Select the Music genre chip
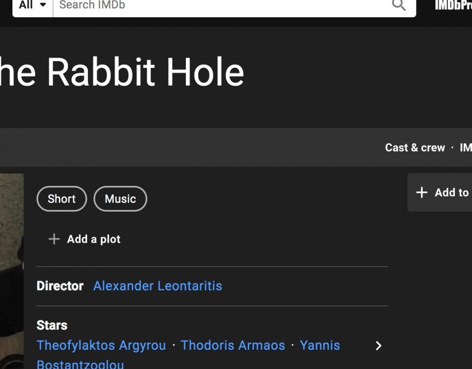Viewport: 472px width, 369px height. click(120, 199)
